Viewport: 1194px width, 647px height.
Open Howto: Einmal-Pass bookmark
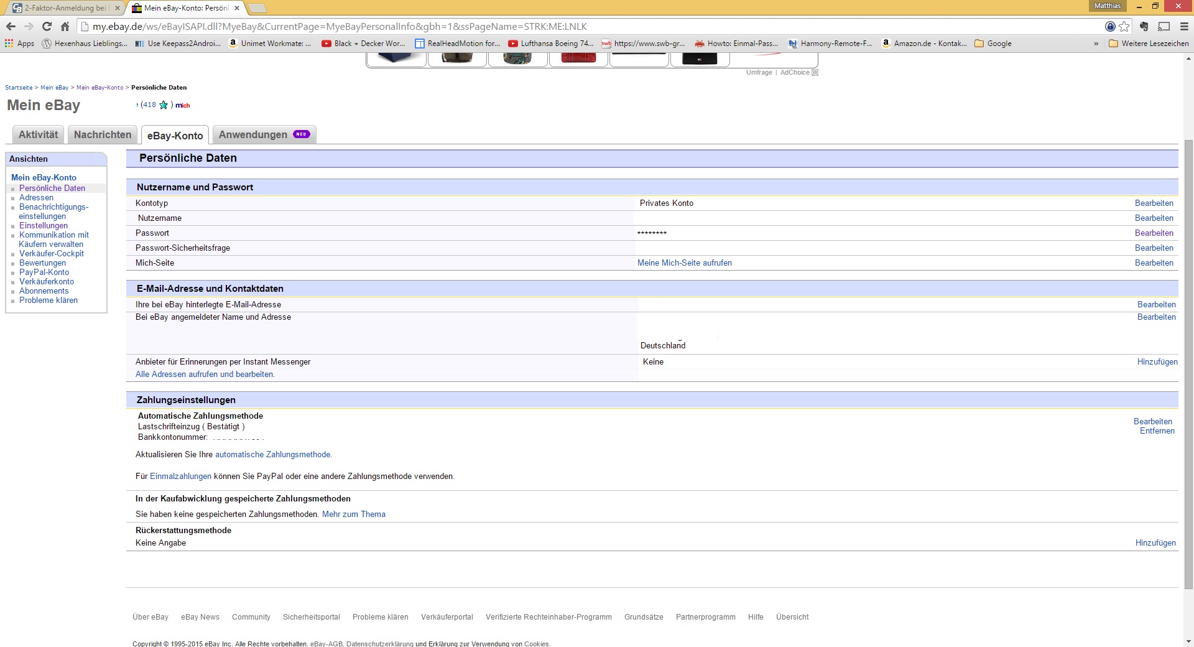[736, 44]
